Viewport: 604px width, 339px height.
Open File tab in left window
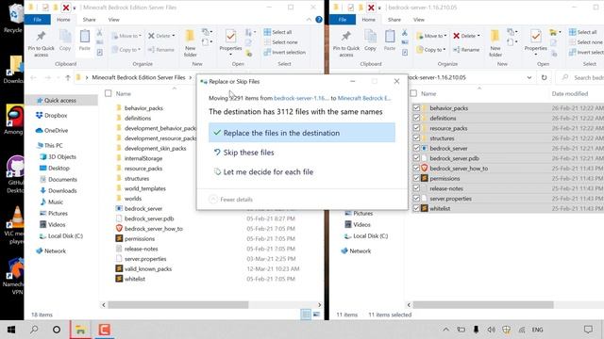[x=38, y=19]
